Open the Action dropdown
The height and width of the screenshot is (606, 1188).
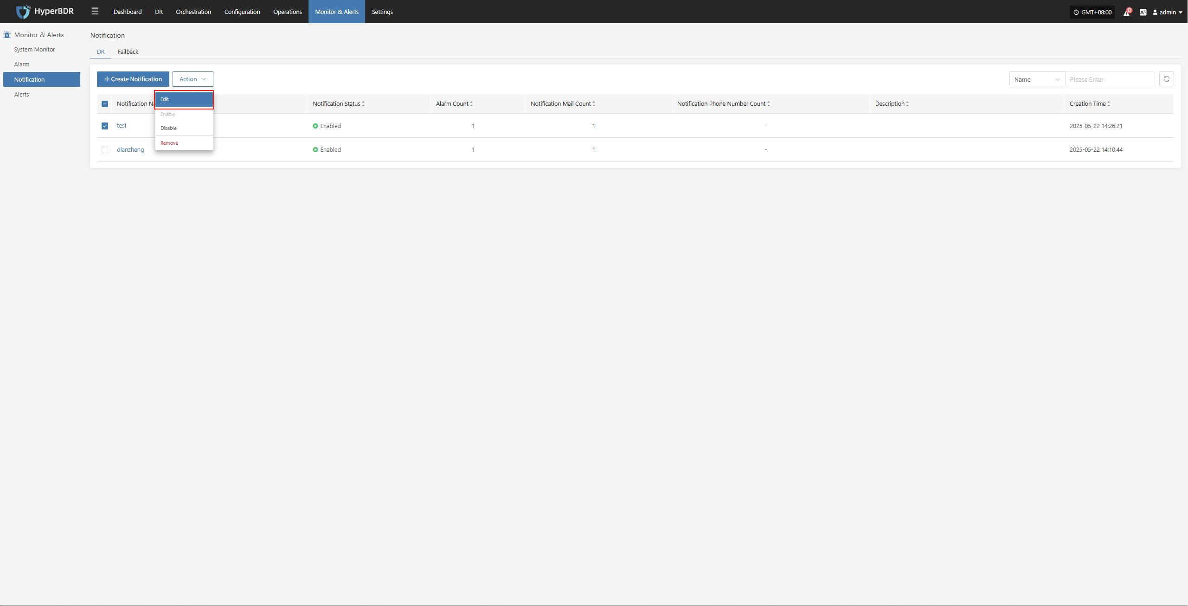click(193, 79)
